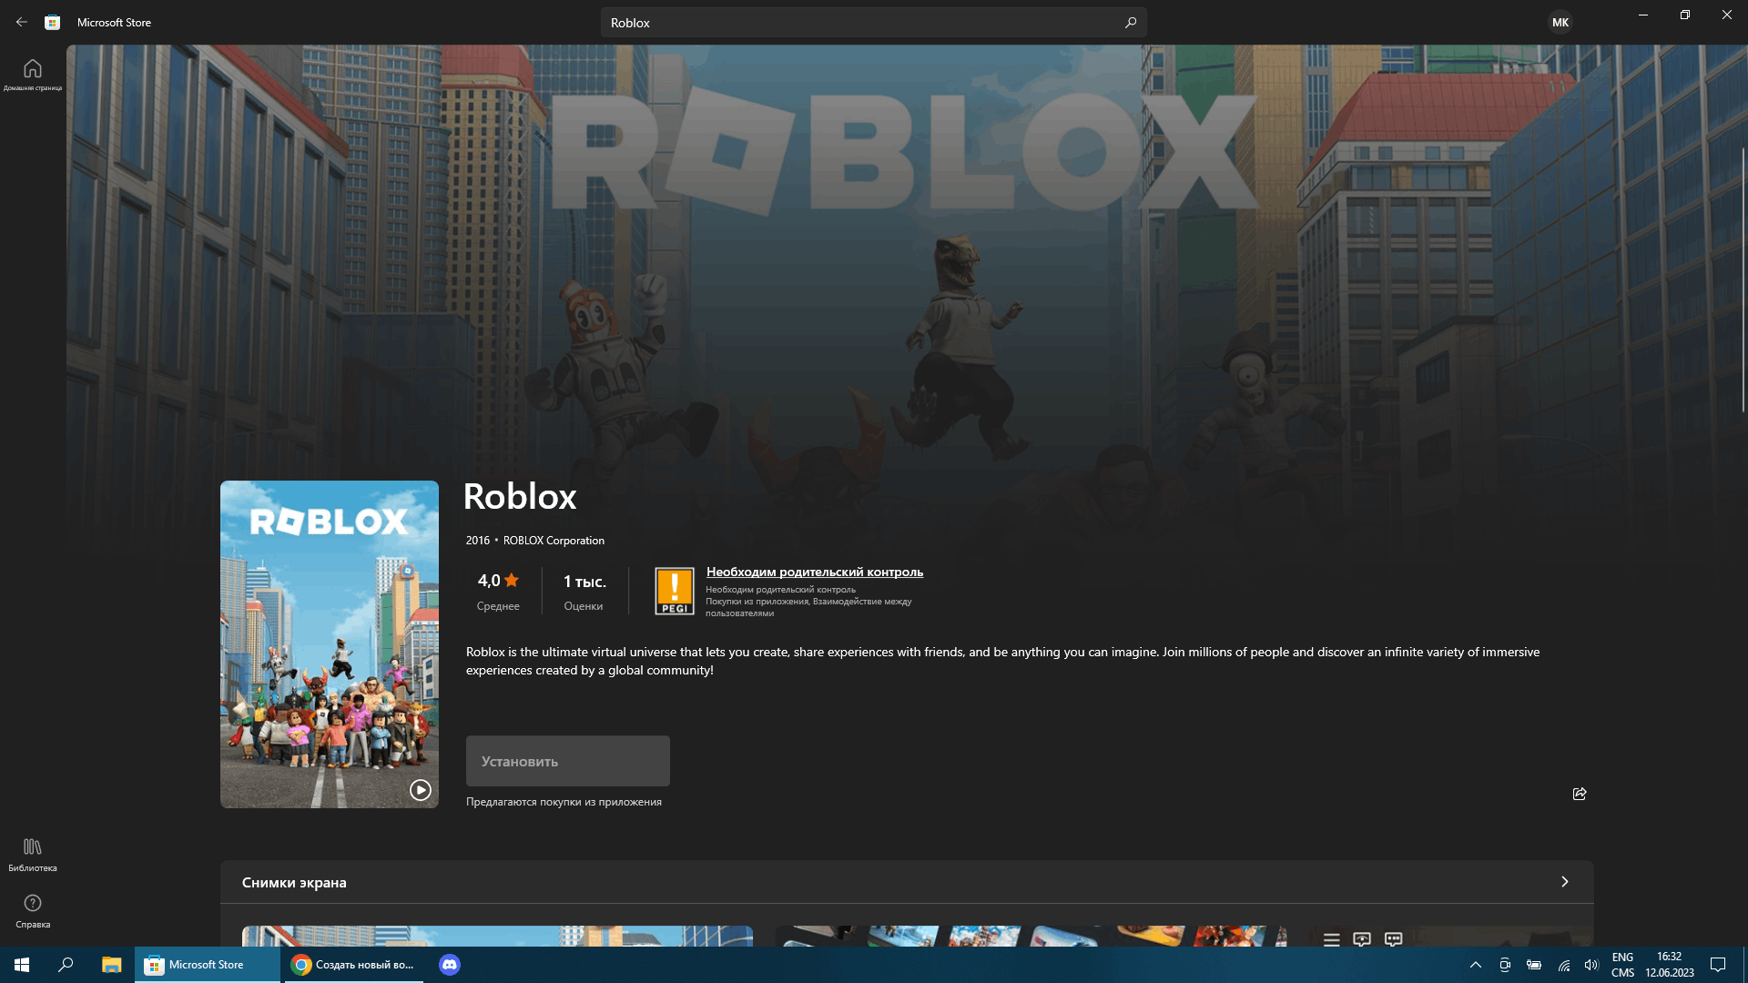Restore down the Microsoft Store window
The height and width of the screenshot is (983, 1748).
1685,15
